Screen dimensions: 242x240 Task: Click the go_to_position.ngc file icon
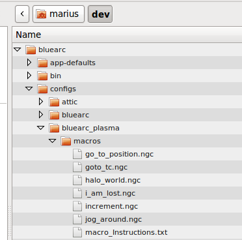click(x=77, y=154)
